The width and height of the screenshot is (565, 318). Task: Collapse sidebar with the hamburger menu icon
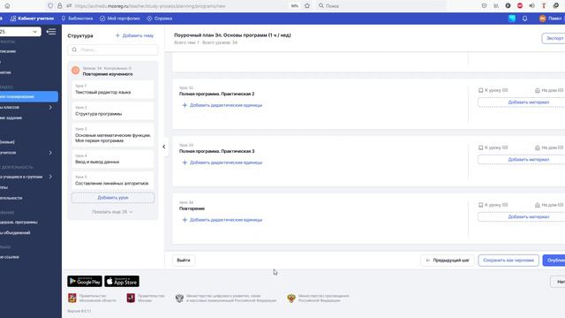pos(51,32)
